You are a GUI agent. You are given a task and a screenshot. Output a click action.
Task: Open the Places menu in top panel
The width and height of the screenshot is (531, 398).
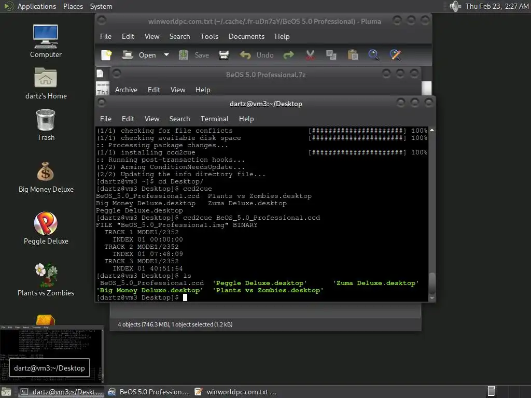[x=73, y=6]
